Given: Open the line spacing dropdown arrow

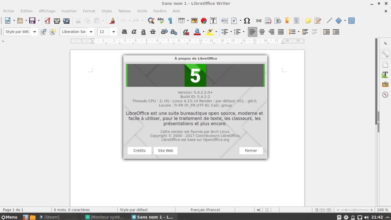Looking at the screenshot, I should pos(299,32).
